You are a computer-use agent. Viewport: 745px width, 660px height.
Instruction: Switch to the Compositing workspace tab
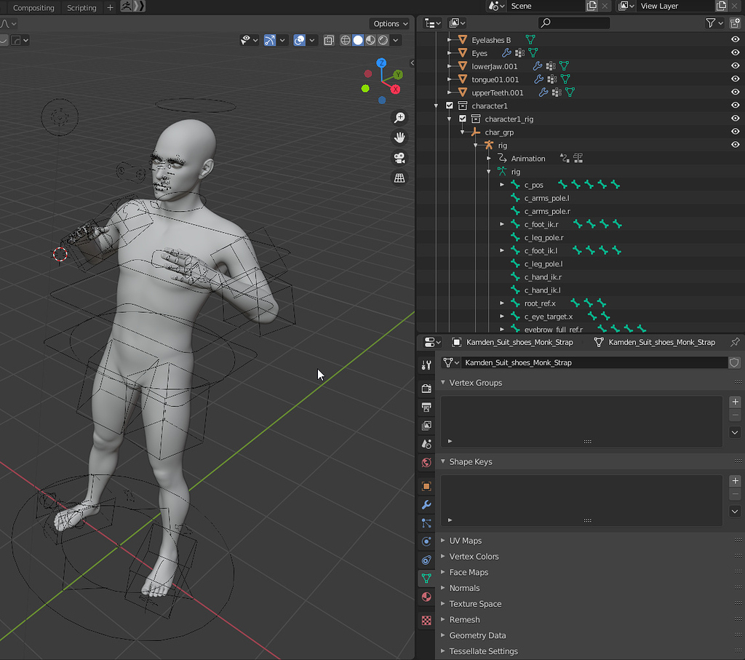(x=33, y=7)
